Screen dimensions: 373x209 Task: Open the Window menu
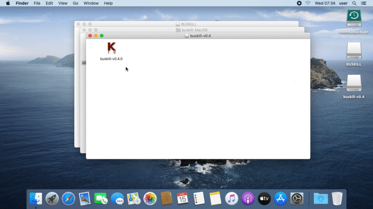91,3
